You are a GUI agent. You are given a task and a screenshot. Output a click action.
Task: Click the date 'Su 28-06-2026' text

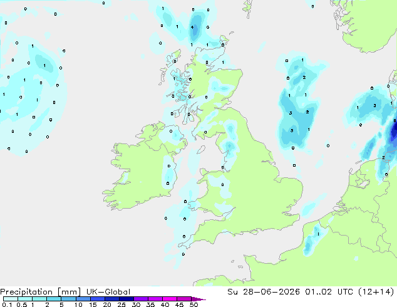264,292
